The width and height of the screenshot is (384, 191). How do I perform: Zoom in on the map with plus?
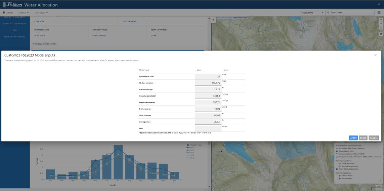click(381, 20)
